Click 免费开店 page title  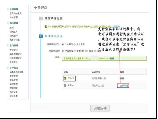point(41,8)
